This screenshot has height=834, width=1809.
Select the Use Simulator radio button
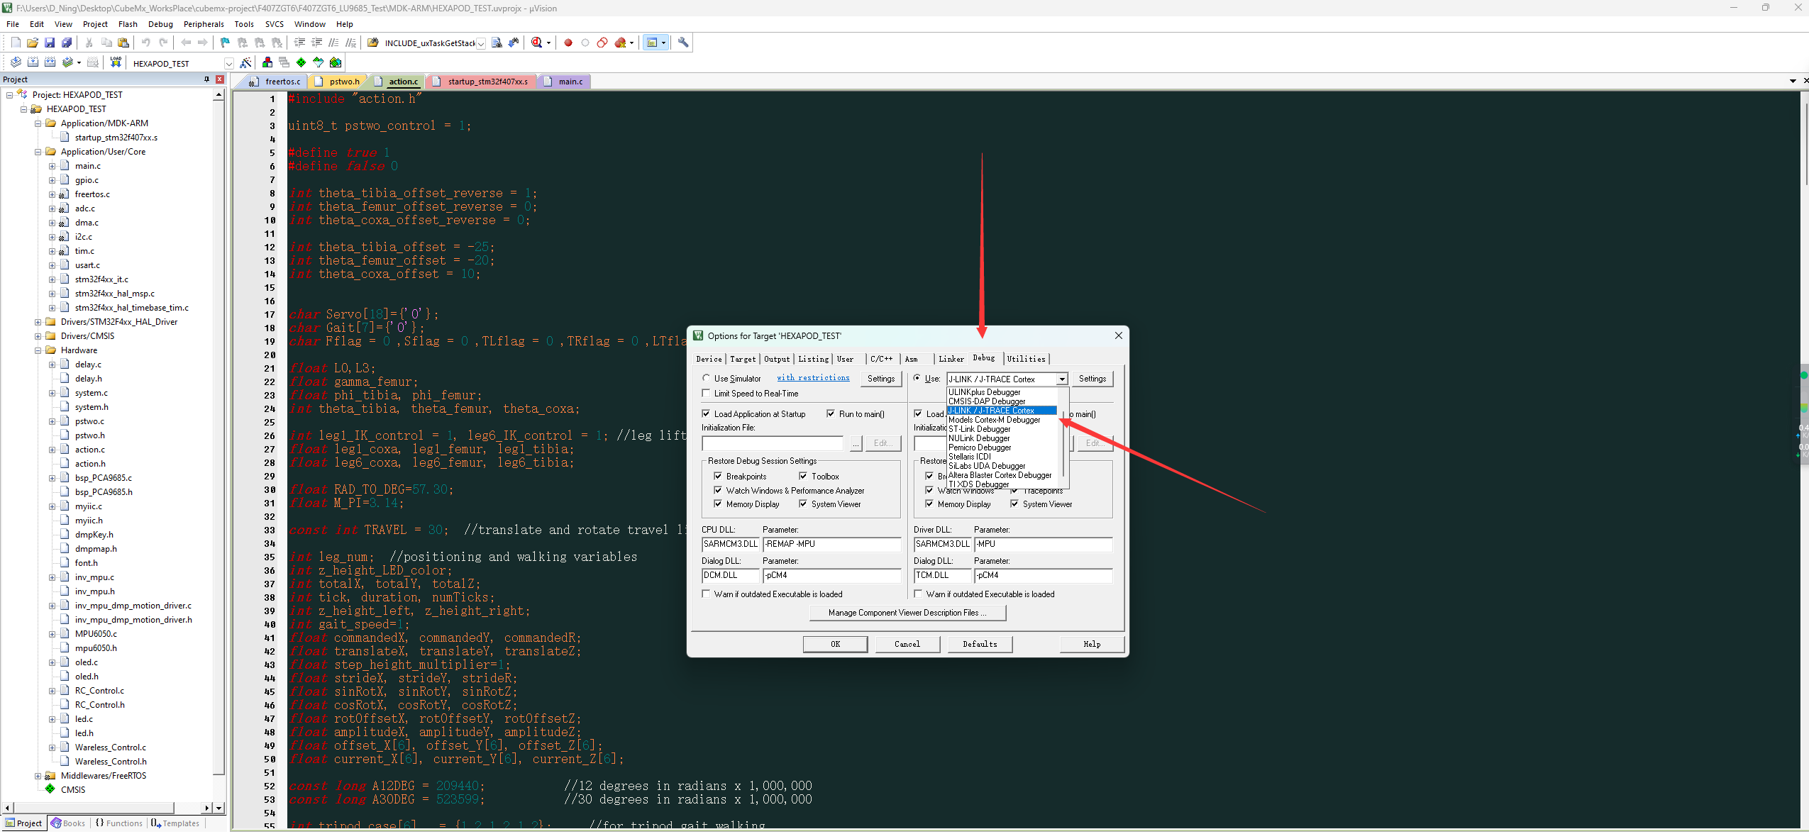click(x=706, y=379)
